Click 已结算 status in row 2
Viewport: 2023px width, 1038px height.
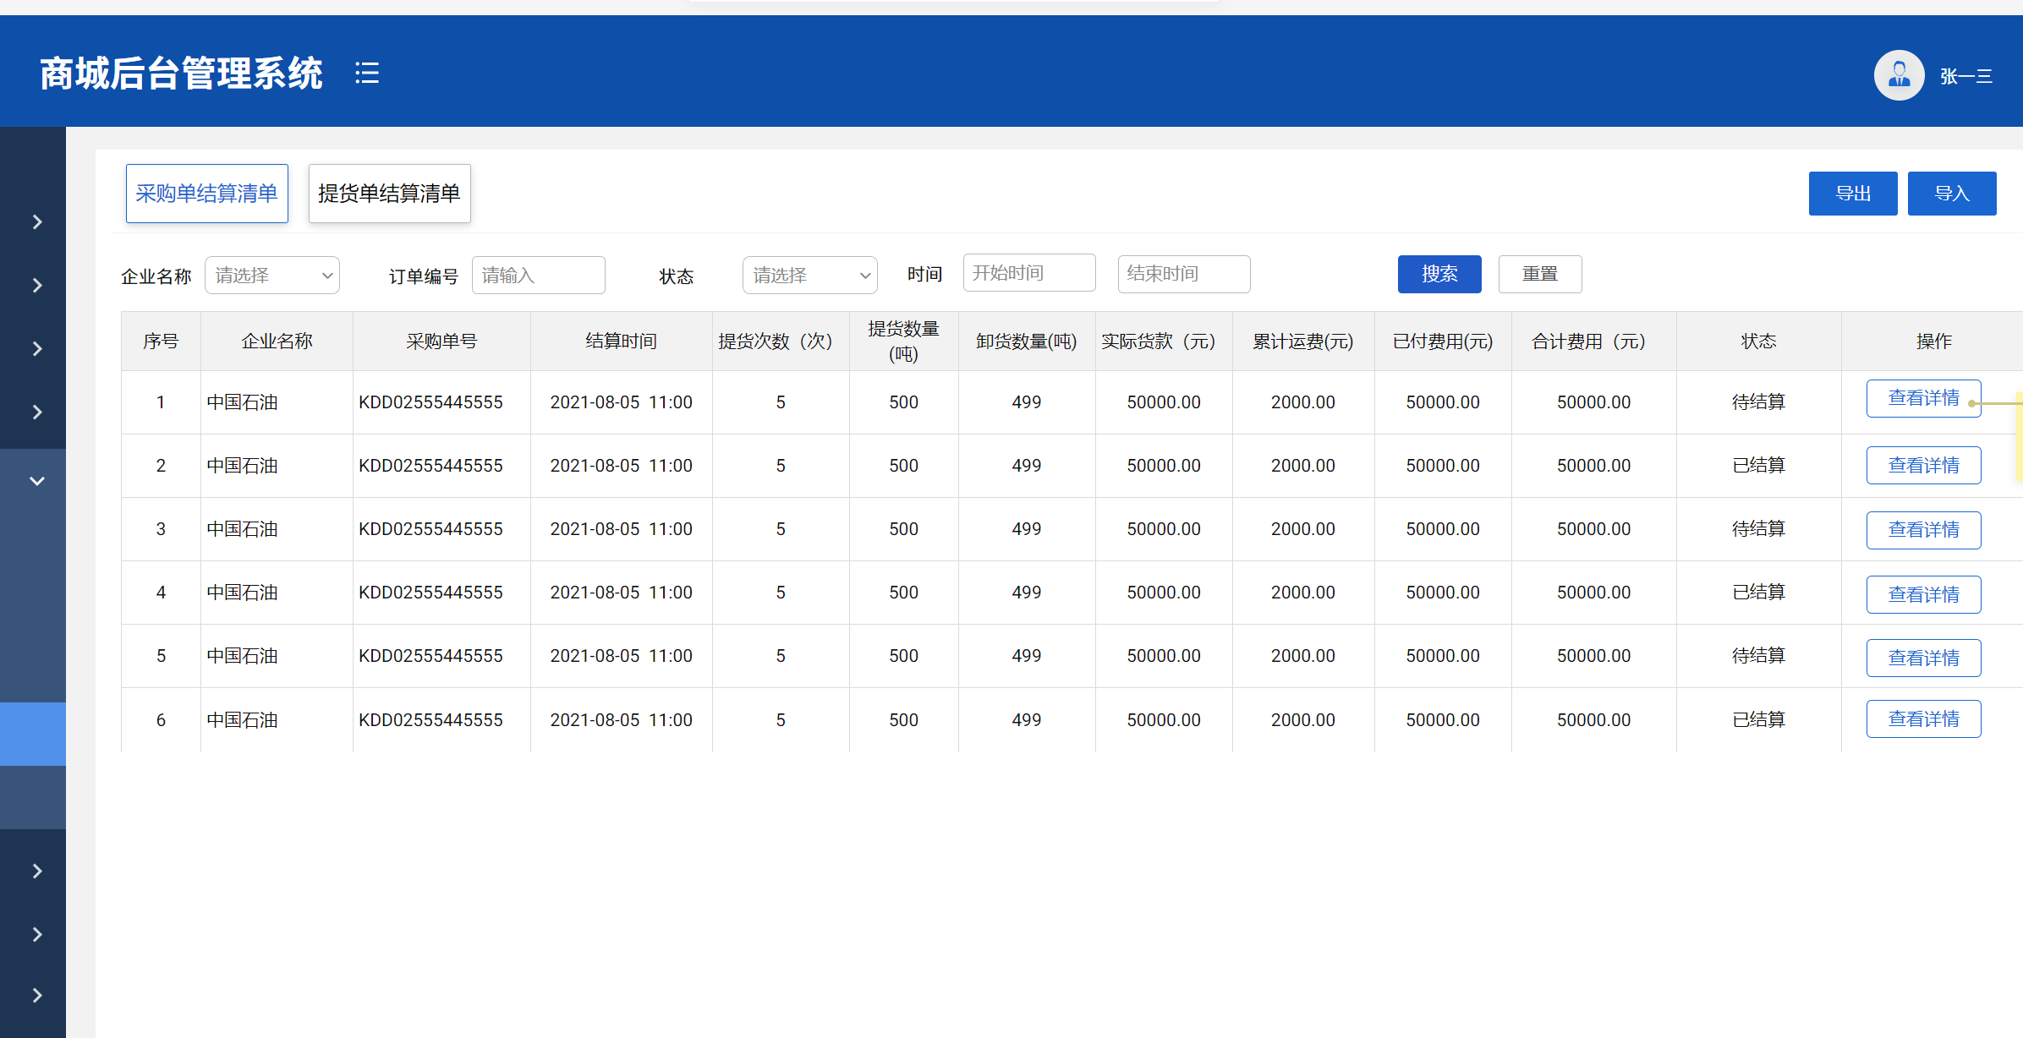(1758, 466)
